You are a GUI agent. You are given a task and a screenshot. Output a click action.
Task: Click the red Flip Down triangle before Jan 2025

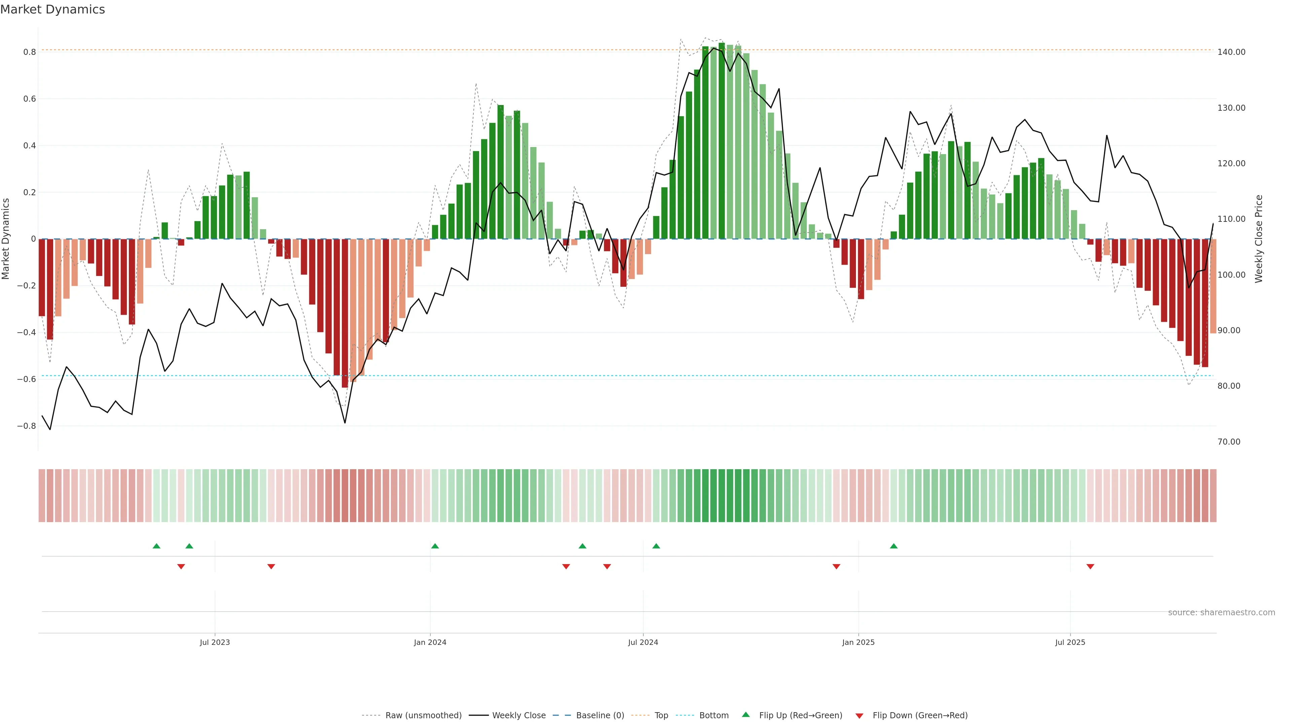click(x=836, y=566)
